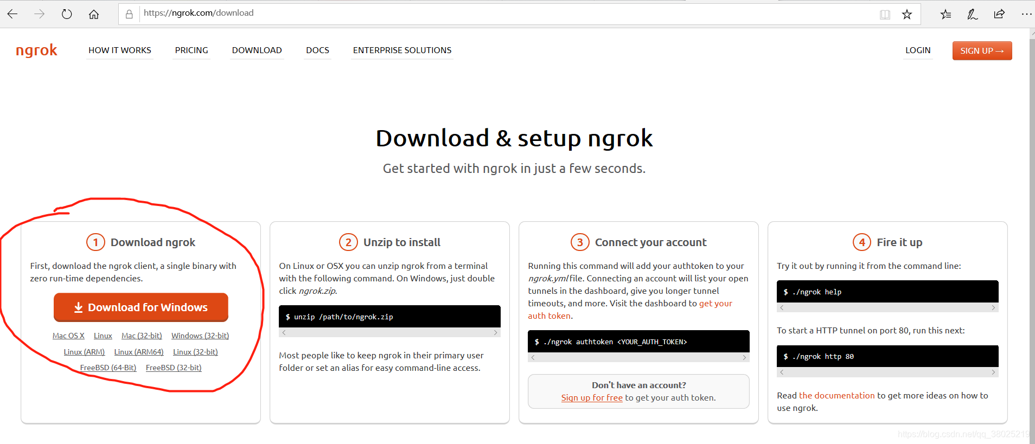This screenshot has width=1035, height=444.
Task: Open HOW IT WORKS nav item
Action: (120, 50)
